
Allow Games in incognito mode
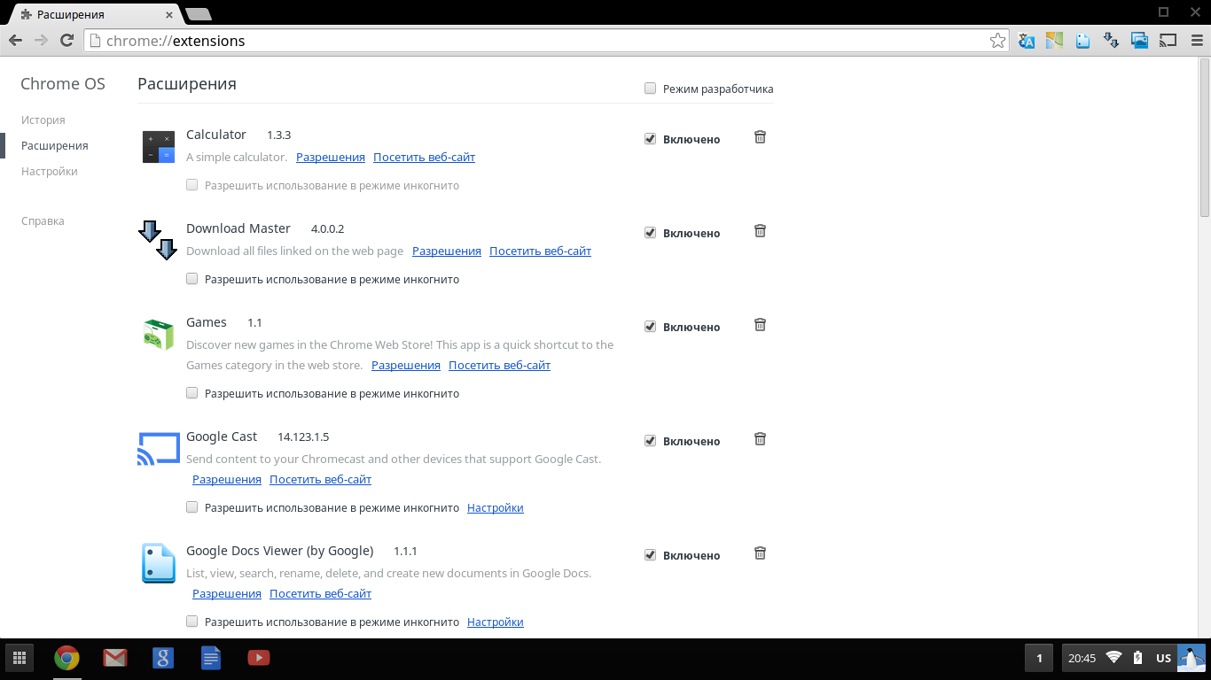pyautogui.click(x=192, y=393)
